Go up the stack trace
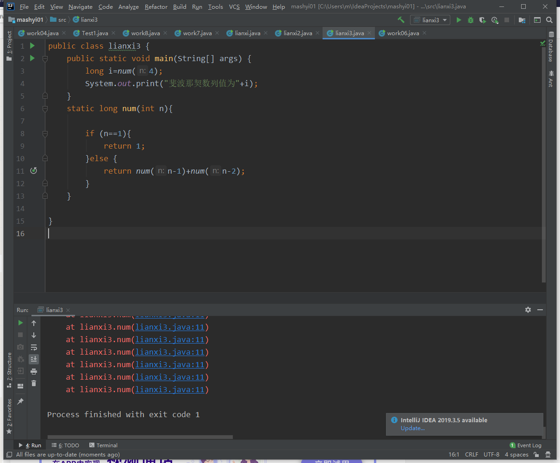The image size is (560, 463). 34,323
